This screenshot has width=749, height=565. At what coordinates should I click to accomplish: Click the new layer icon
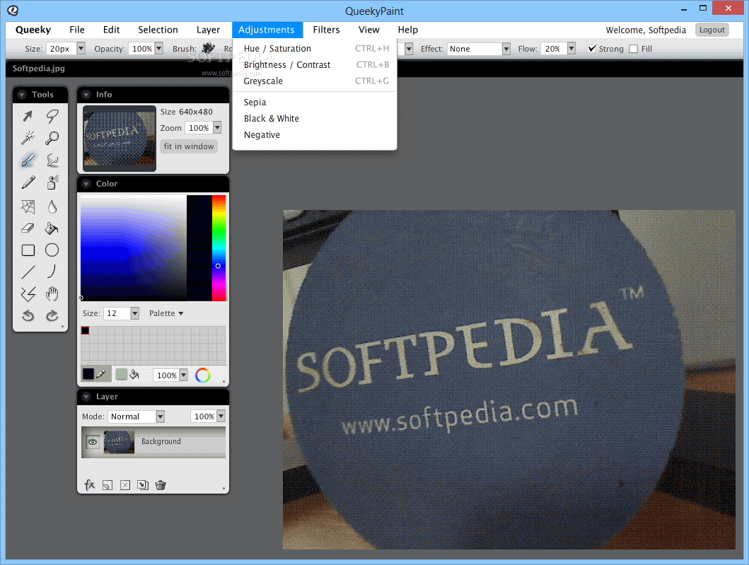pyautogui.click(x=108, y=485)
